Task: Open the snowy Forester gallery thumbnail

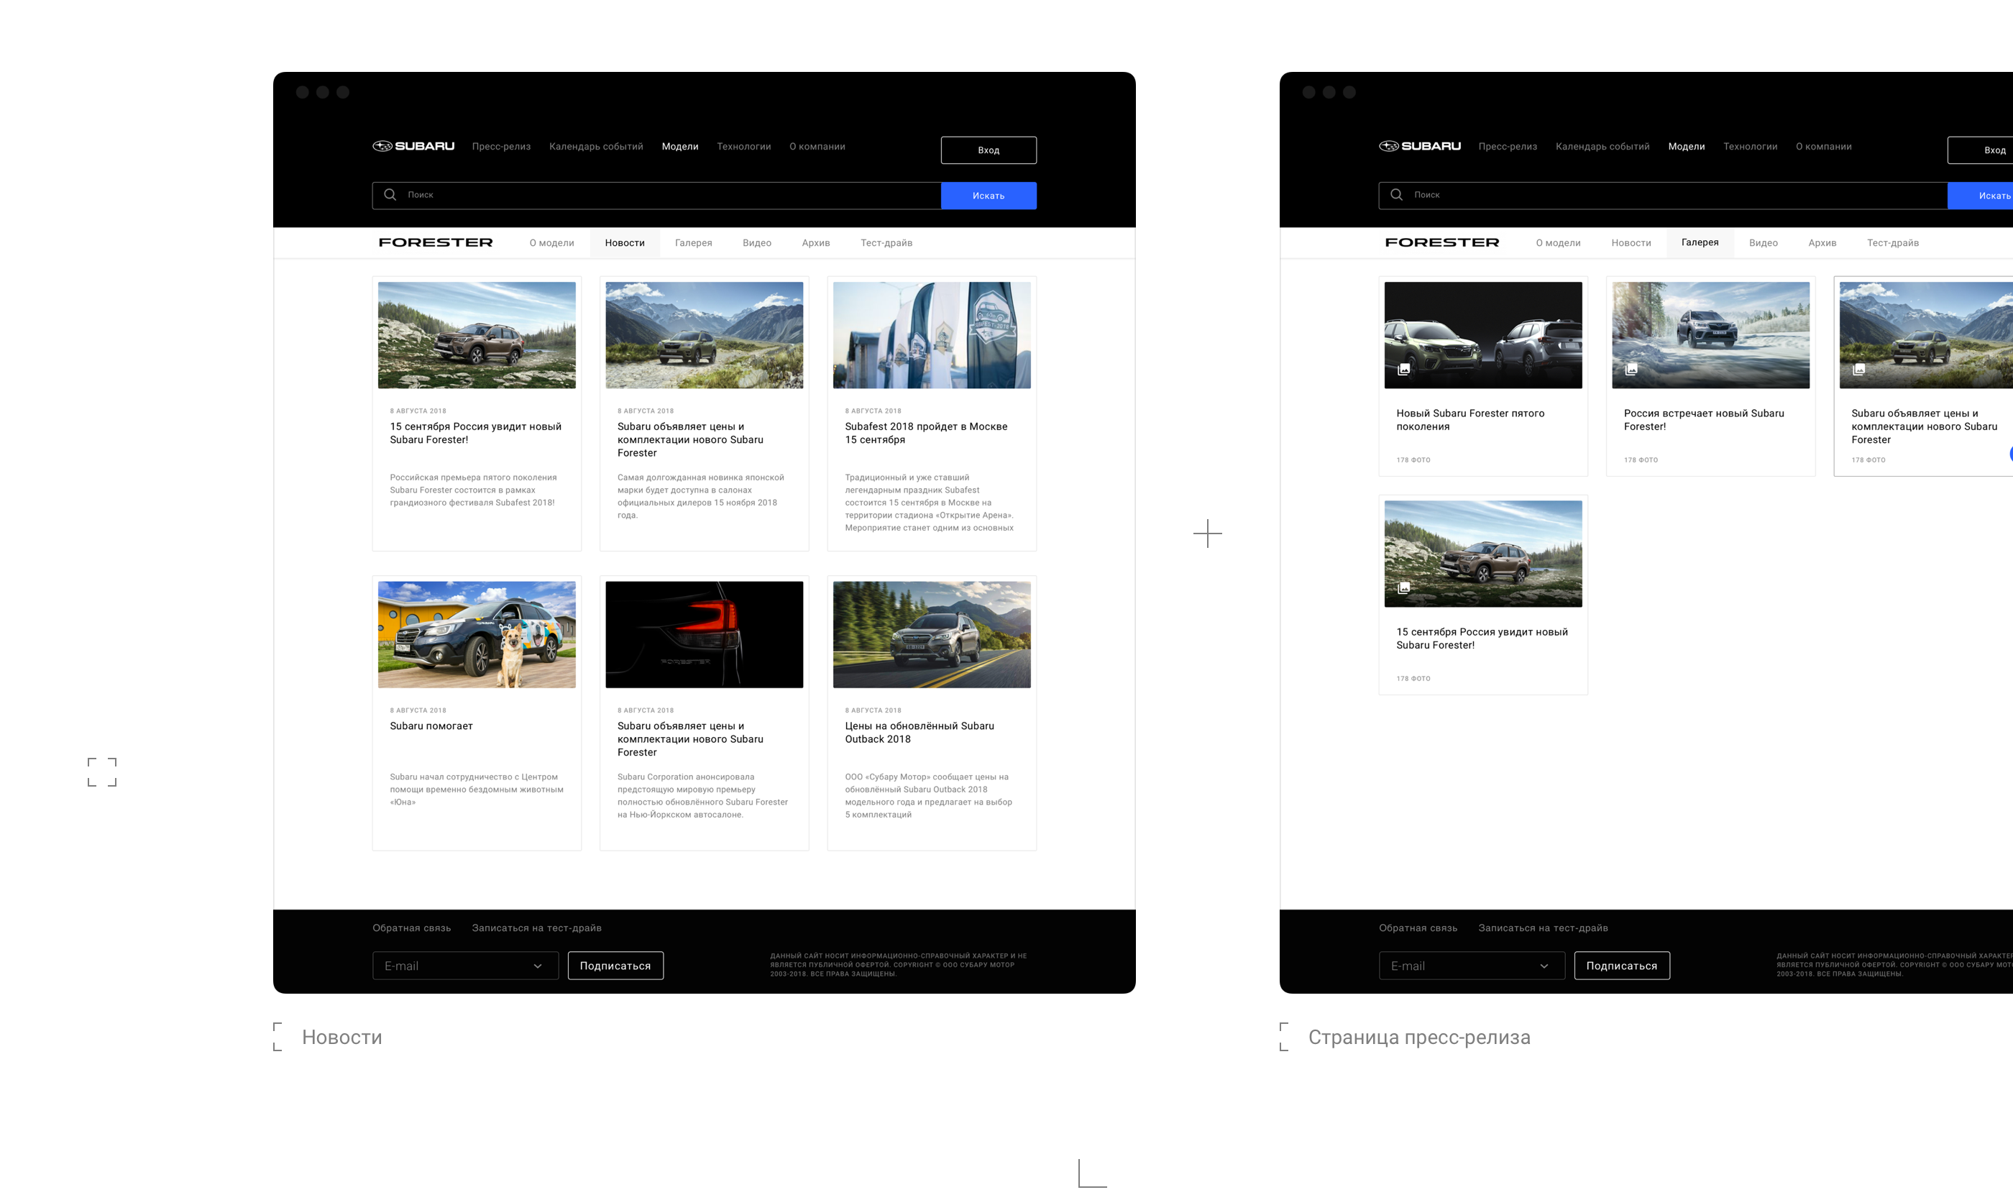Action: pos(1710,335)
